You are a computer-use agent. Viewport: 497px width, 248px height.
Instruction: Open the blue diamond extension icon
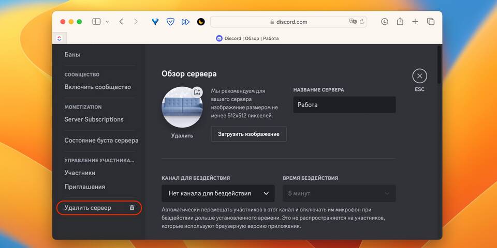[155, 22]
